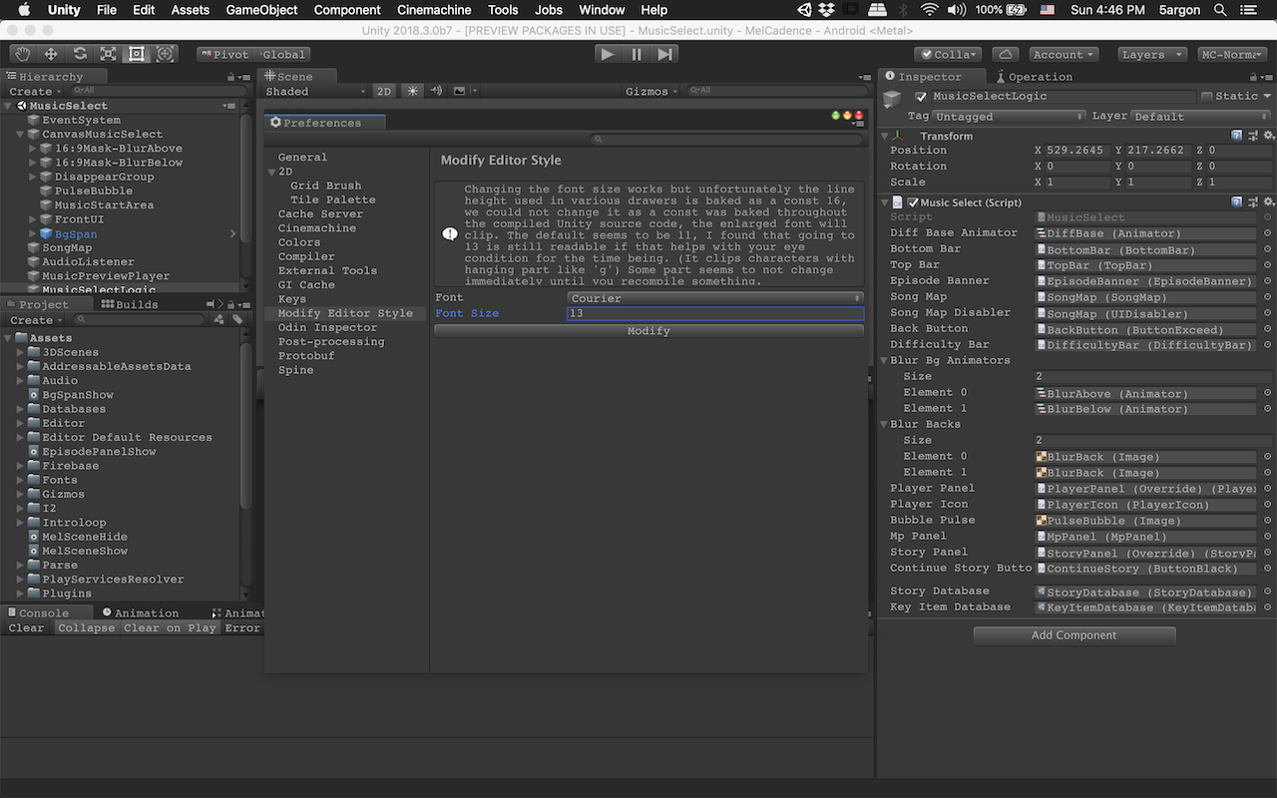Viewport: 1277px width, 798px height.
Task: Open Music Select script presets icon
Action: coord(1253,201)
